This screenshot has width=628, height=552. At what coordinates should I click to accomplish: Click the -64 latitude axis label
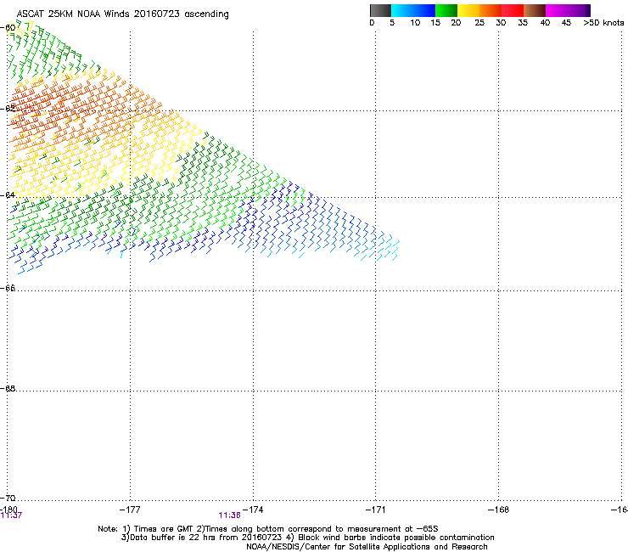[x=8, y=194]
